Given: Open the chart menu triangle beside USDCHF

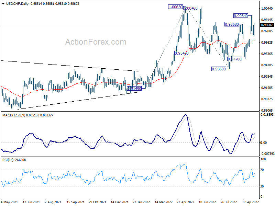Looking at the screenshot, I should (3, 4).
